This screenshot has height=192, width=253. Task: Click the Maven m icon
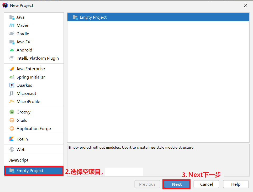(x=12, y=25)
